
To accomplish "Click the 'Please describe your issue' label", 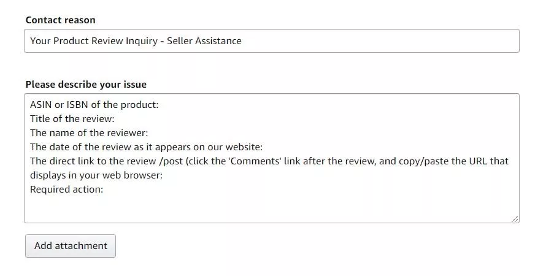I will 86,85.
